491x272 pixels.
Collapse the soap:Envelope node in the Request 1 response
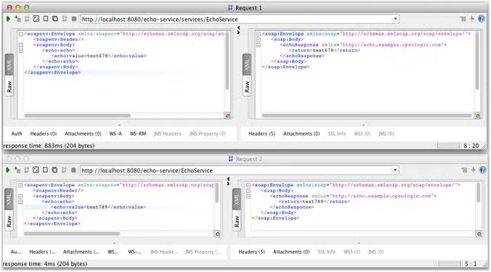coord(259,34)
